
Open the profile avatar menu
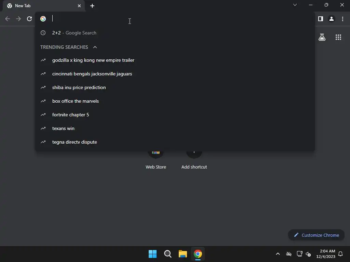coord(332,19)
